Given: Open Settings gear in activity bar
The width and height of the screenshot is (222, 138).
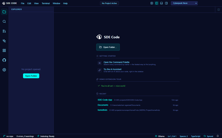Looking at the screenshot, I should (x=4, y=70).
